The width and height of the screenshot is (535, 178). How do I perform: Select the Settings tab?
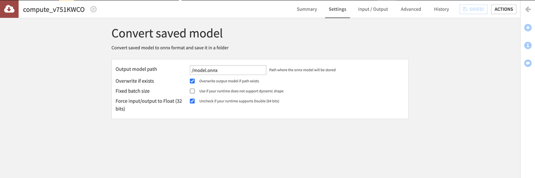pyautogui.click(x=337, y=9)
